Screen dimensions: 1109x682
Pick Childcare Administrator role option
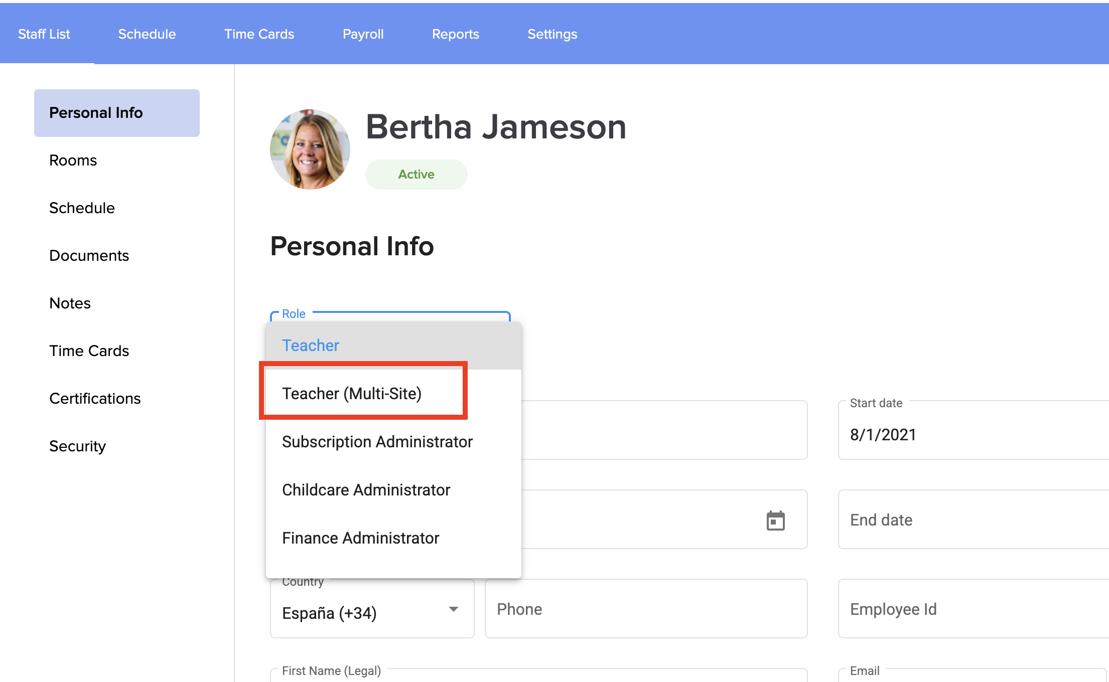tap(366, 490)
